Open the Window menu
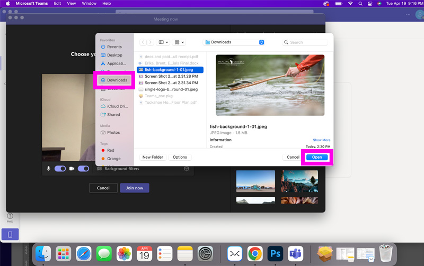 tap(89, 4)
